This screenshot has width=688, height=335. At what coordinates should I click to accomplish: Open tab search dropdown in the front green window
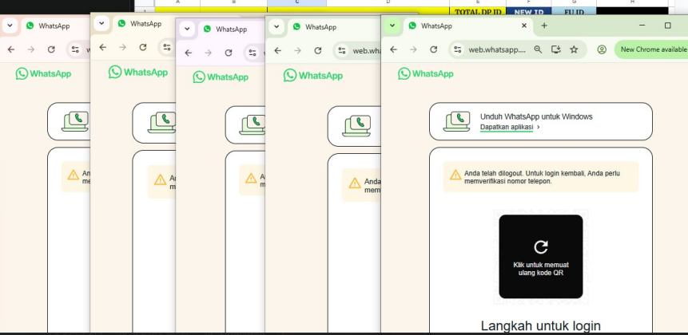point(392,26)
